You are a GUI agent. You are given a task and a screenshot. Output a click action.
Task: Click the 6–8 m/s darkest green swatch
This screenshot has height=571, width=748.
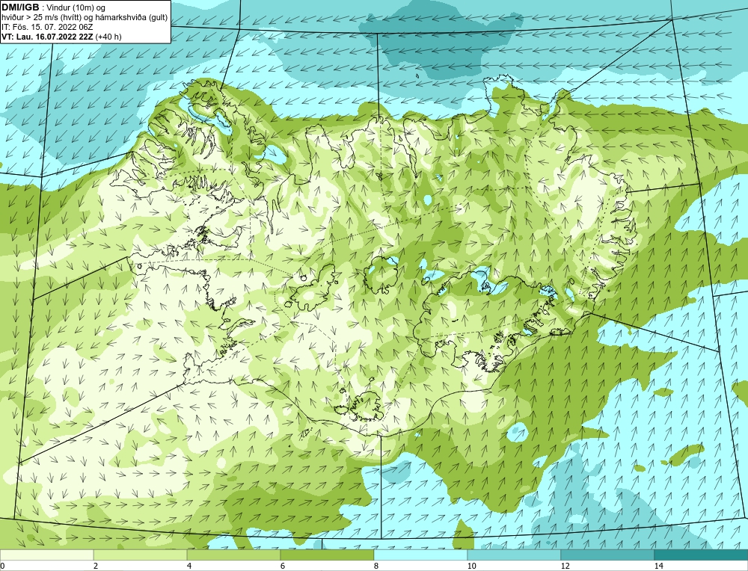[x=328, y=555]
